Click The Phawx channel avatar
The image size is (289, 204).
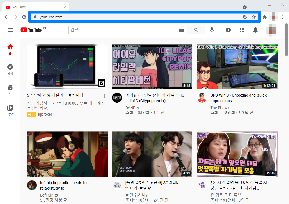coord(202,98)
